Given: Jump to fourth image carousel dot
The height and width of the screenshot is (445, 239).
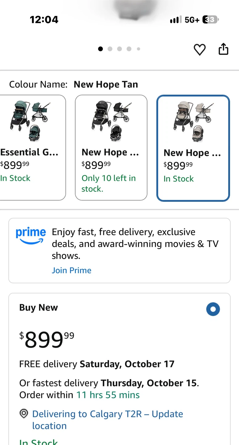Looking at the screenshot, I should coord(129,49).
